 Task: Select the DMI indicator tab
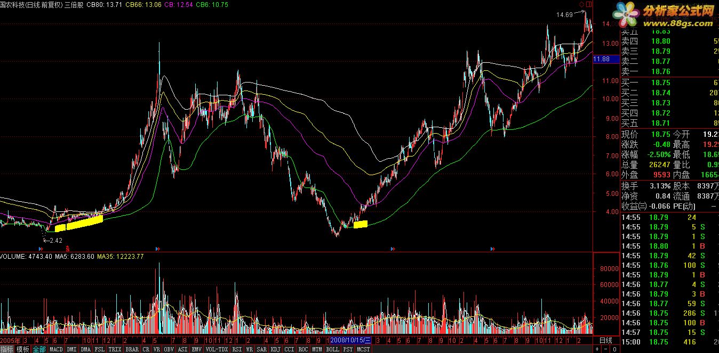(x=71, y=349)
